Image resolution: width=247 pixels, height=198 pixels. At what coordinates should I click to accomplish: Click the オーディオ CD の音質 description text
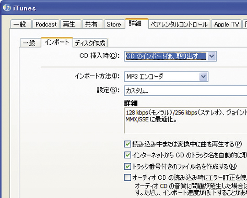click(191, 189)
